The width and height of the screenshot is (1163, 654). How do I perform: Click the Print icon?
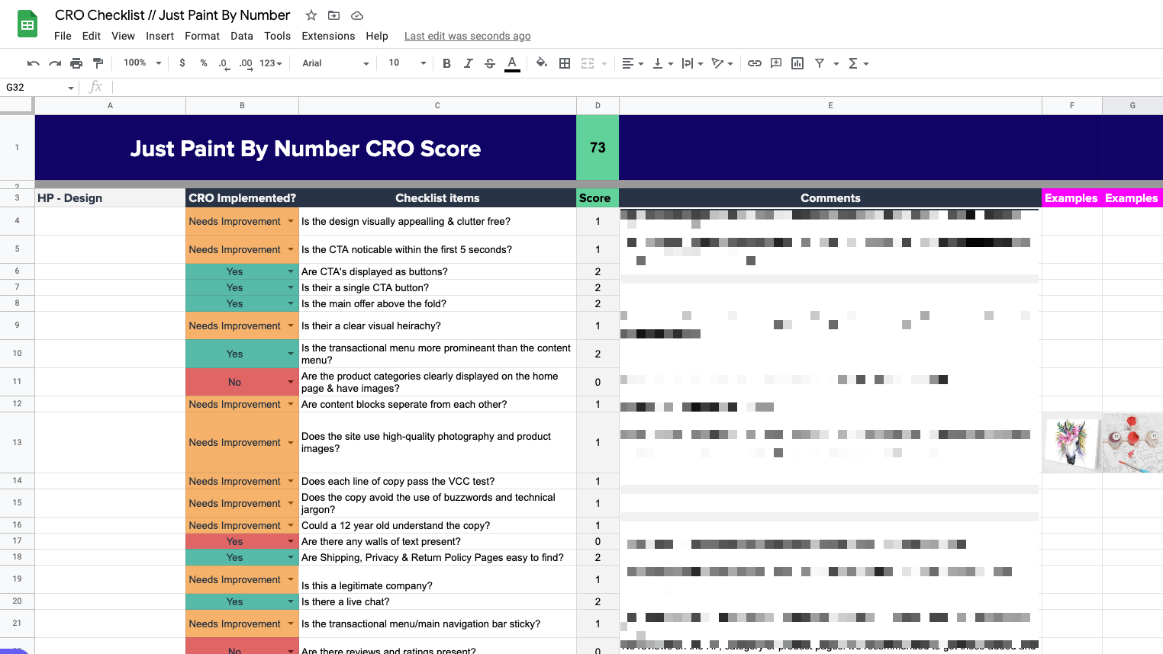click(x=76, y=63)
